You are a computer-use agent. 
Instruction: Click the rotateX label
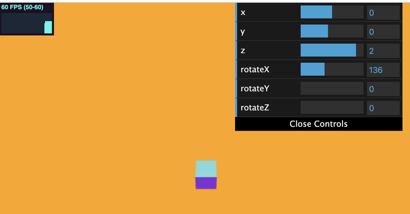click(255, 70)
